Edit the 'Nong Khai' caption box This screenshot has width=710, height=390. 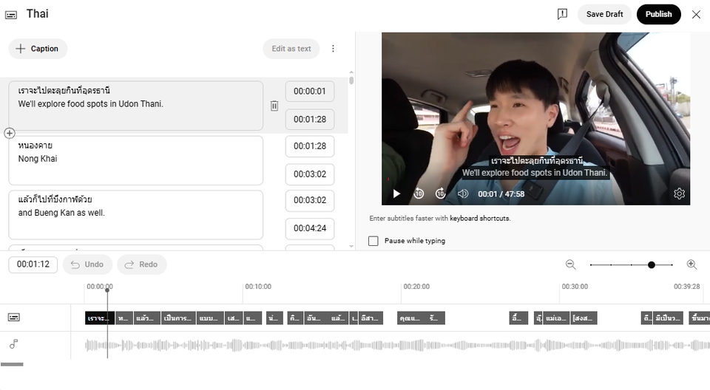(136, 160)
